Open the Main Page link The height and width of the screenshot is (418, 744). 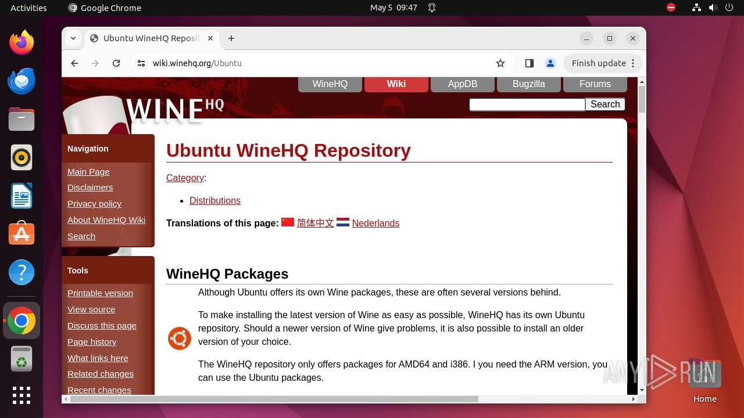[x=88, y=172]
